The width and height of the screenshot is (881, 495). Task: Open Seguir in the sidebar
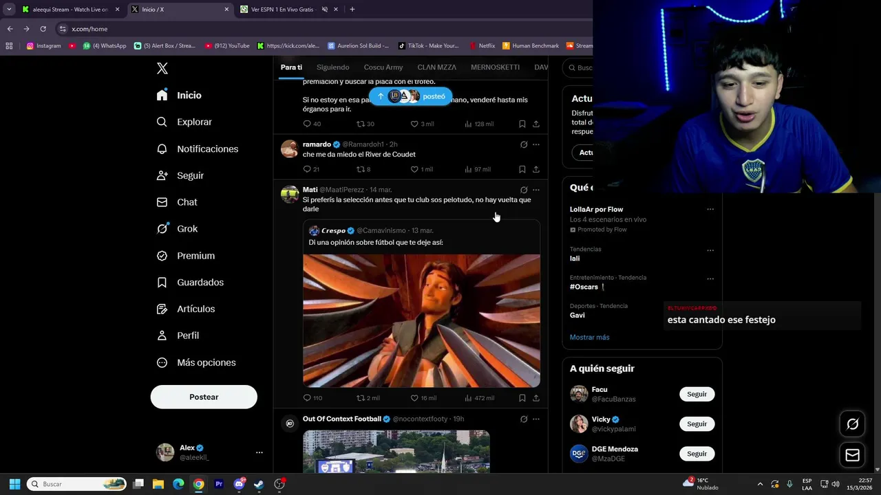pyautogui.click(x=180, y=175)
